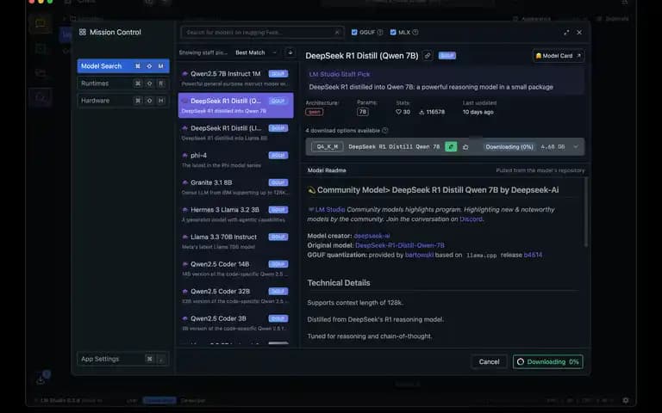Image resolution: width=662 pixels, height=413 pixels.
Task: Switch to the Hardware section
Action: 123,101
